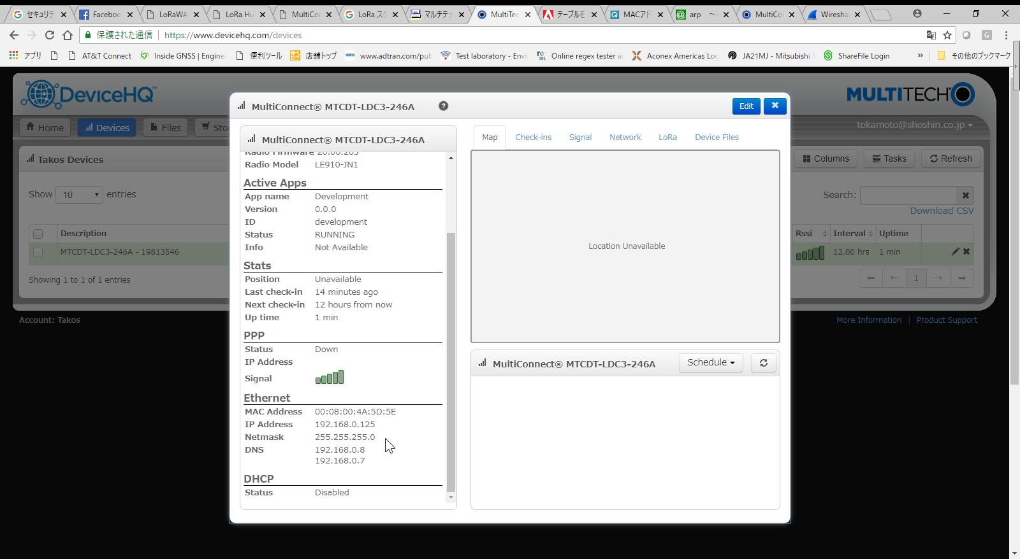Click the scroll up arrow in device details
Screen dimensions: 1020x559
(451, 158)
